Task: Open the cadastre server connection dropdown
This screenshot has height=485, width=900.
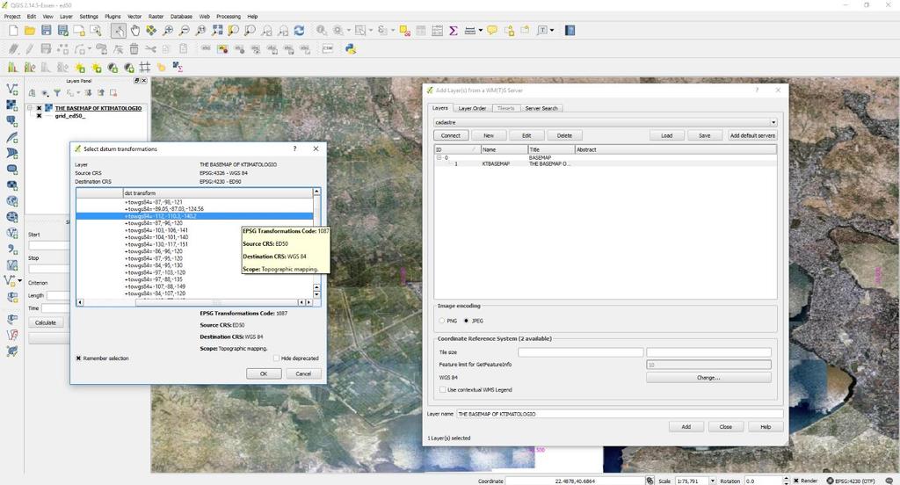Action: point(773,122)
